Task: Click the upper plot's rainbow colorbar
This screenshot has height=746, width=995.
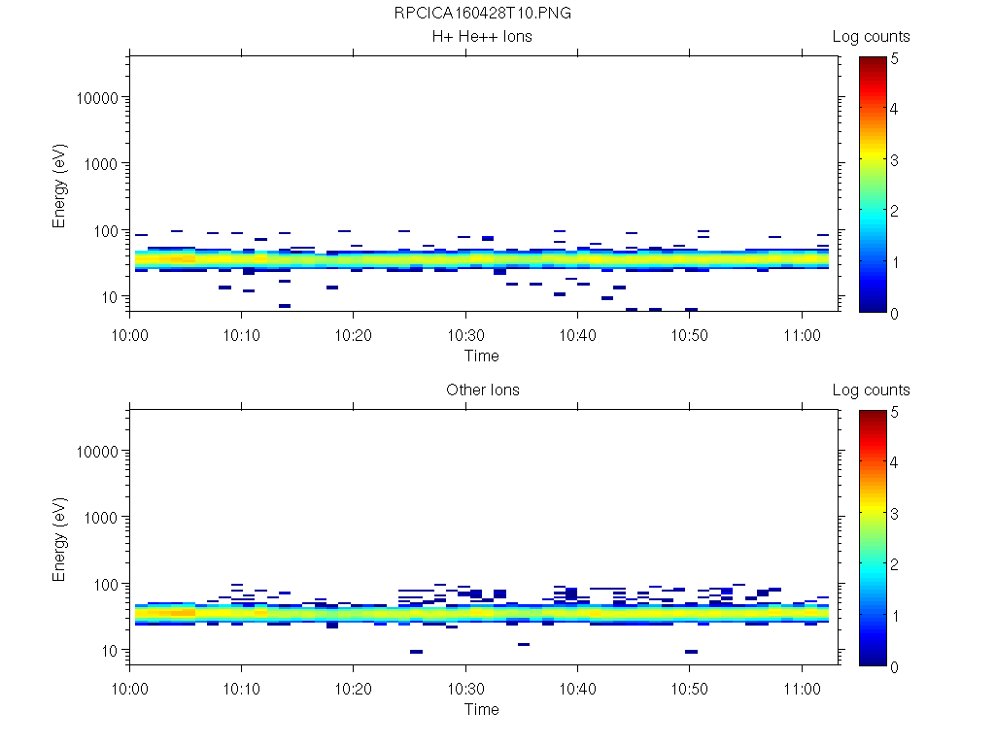Action: click(x=873, y=185)
